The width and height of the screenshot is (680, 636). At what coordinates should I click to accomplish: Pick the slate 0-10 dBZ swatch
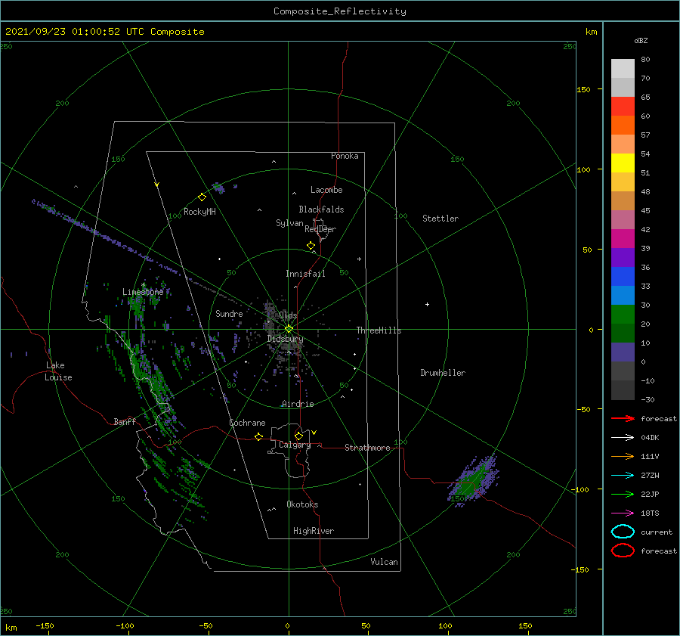click(623, 352)
